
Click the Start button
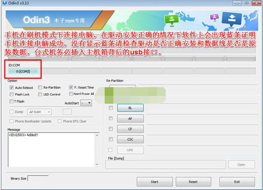click(154, 181)
